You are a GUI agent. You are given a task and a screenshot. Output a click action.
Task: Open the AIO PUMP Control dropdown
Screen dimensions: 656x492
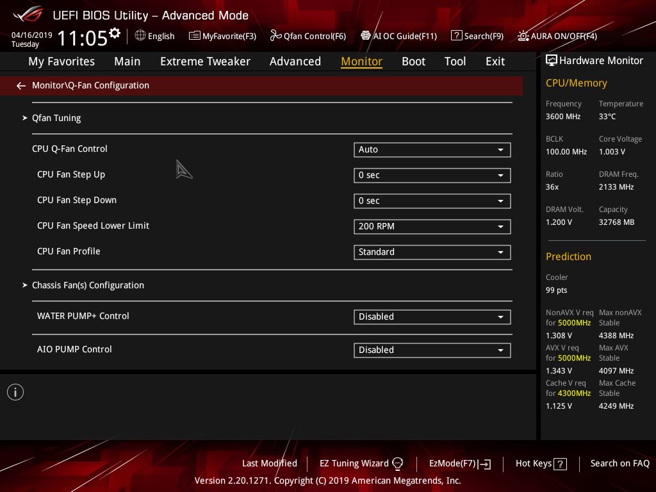point(432,350)
